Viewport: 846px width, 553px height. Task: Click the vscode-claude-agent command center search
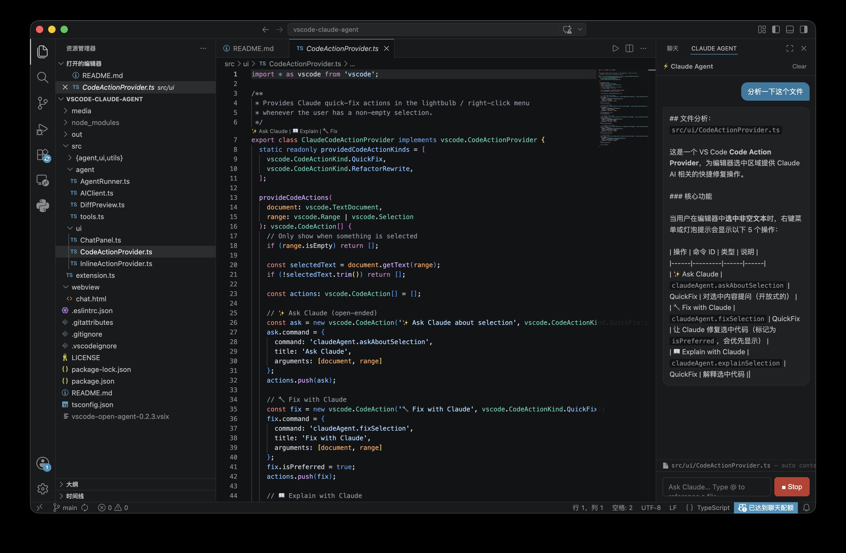(x=423, y=29)
